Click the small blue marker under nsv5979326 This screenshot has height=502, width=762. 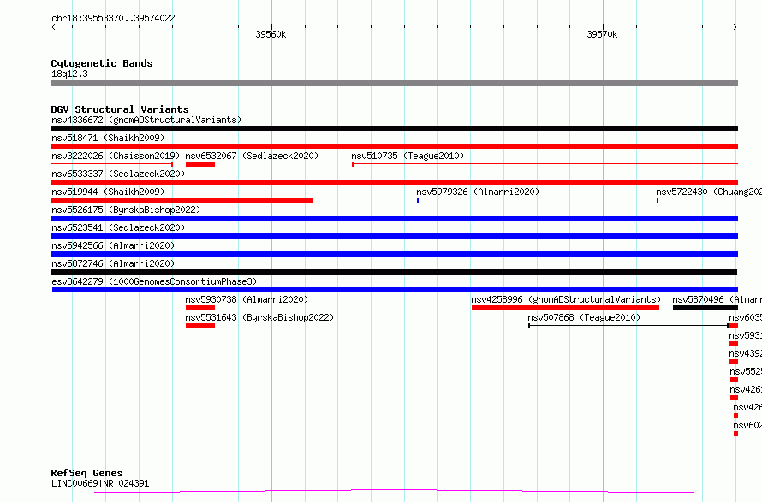click(x=418, y=200)
